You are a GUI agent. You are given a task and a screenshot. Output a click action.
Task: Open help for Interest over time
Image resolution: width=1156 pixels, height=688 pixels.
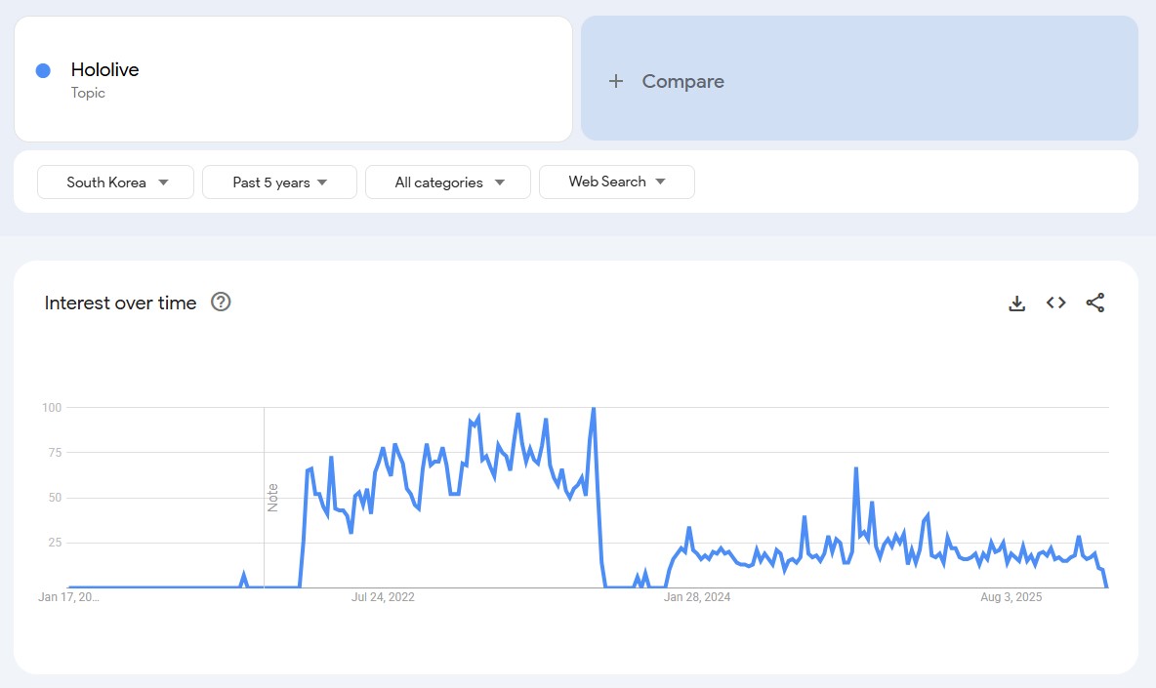coord(221,302)
